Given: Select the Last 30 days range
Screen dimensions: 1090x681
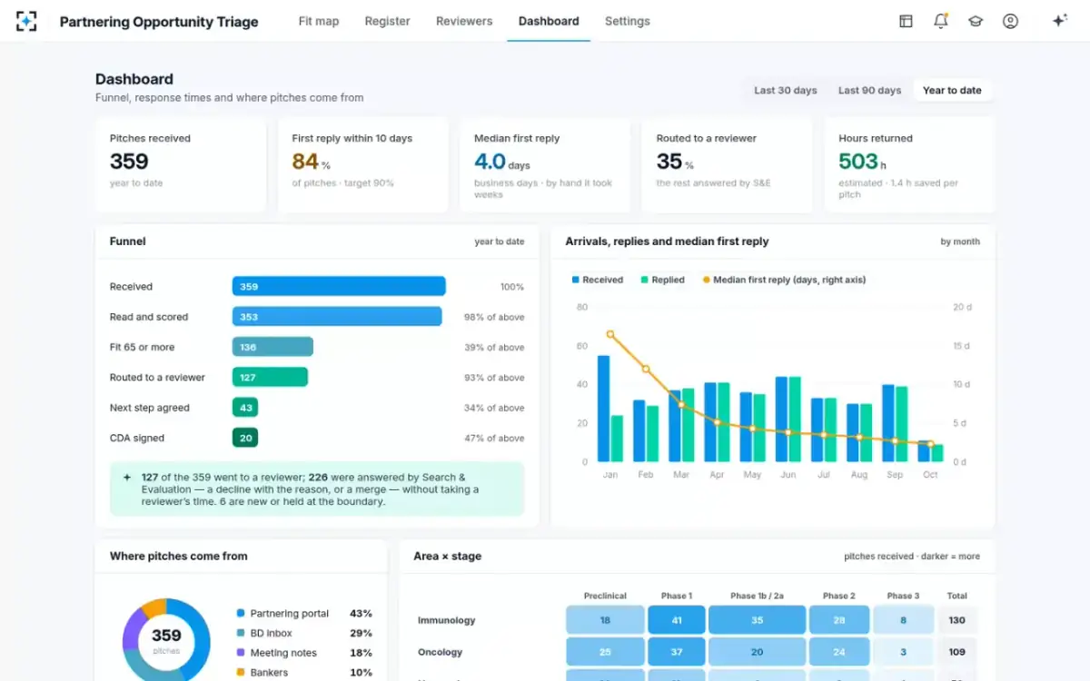Looking at the screenshot, I should [x=786, y=90].
